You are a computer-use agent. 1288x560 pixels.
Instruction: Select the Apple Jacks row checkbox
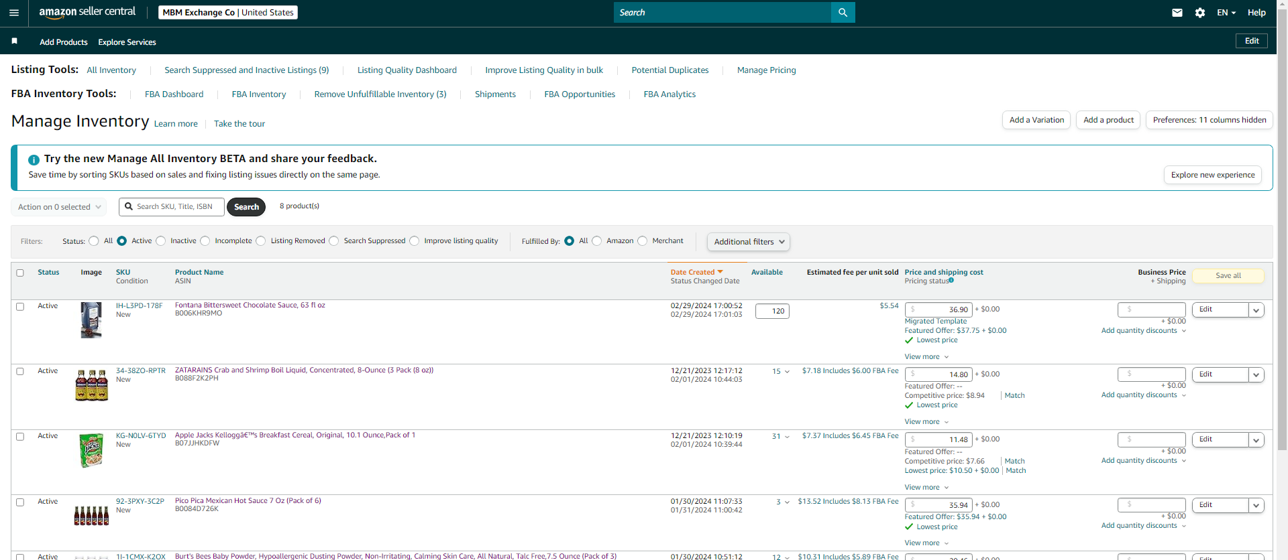tap(20, 436)
